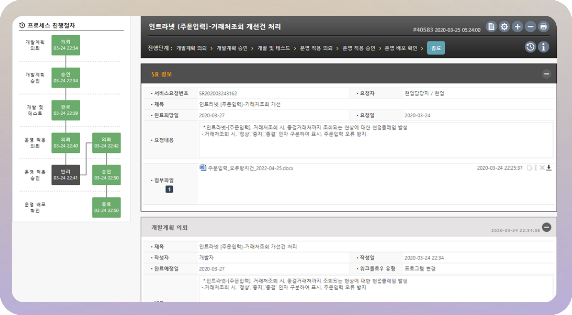572x315 pixels.
Task: Click inside the 개발계획 의뢰 content text area
Action: click(376, 289)
